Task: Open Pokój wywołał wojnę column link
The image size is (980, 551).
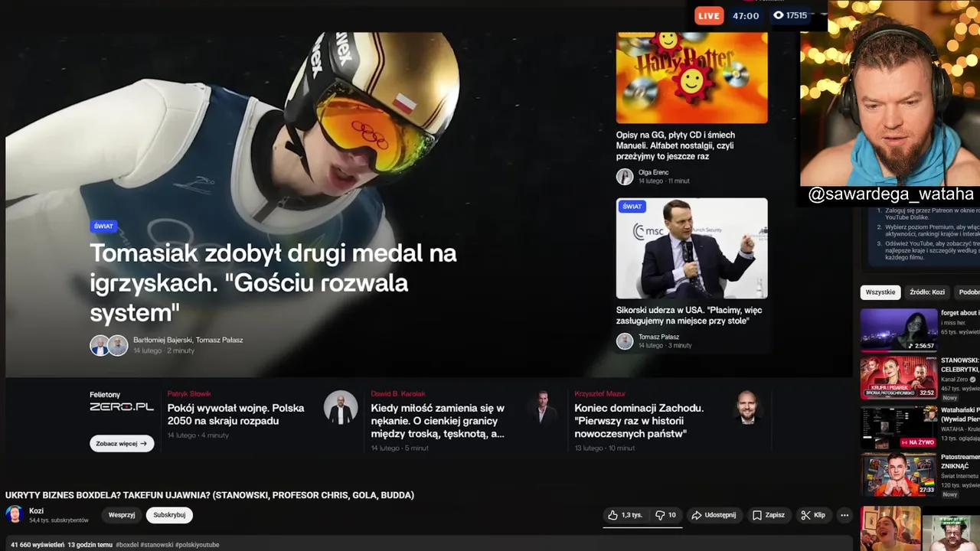Action: tap(236, 414)
